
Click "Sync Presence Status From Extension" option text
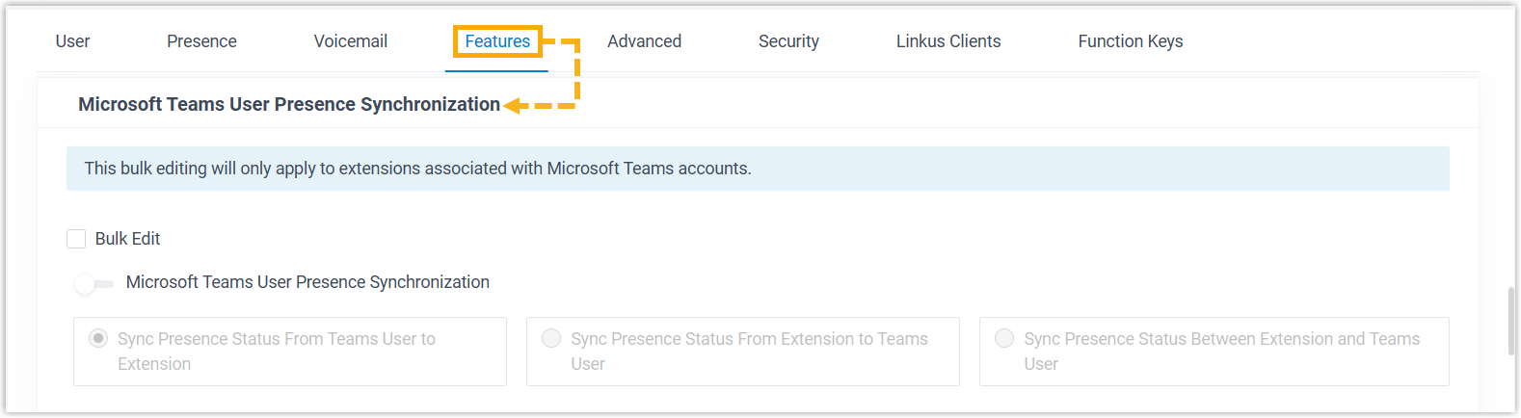[x=749, y=339]
